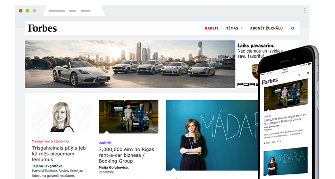Open the large MÁDARA chalkboard photo on desktop
This screenshot has width=335, height=179.
pyautogui.click(x=212, y=135)
